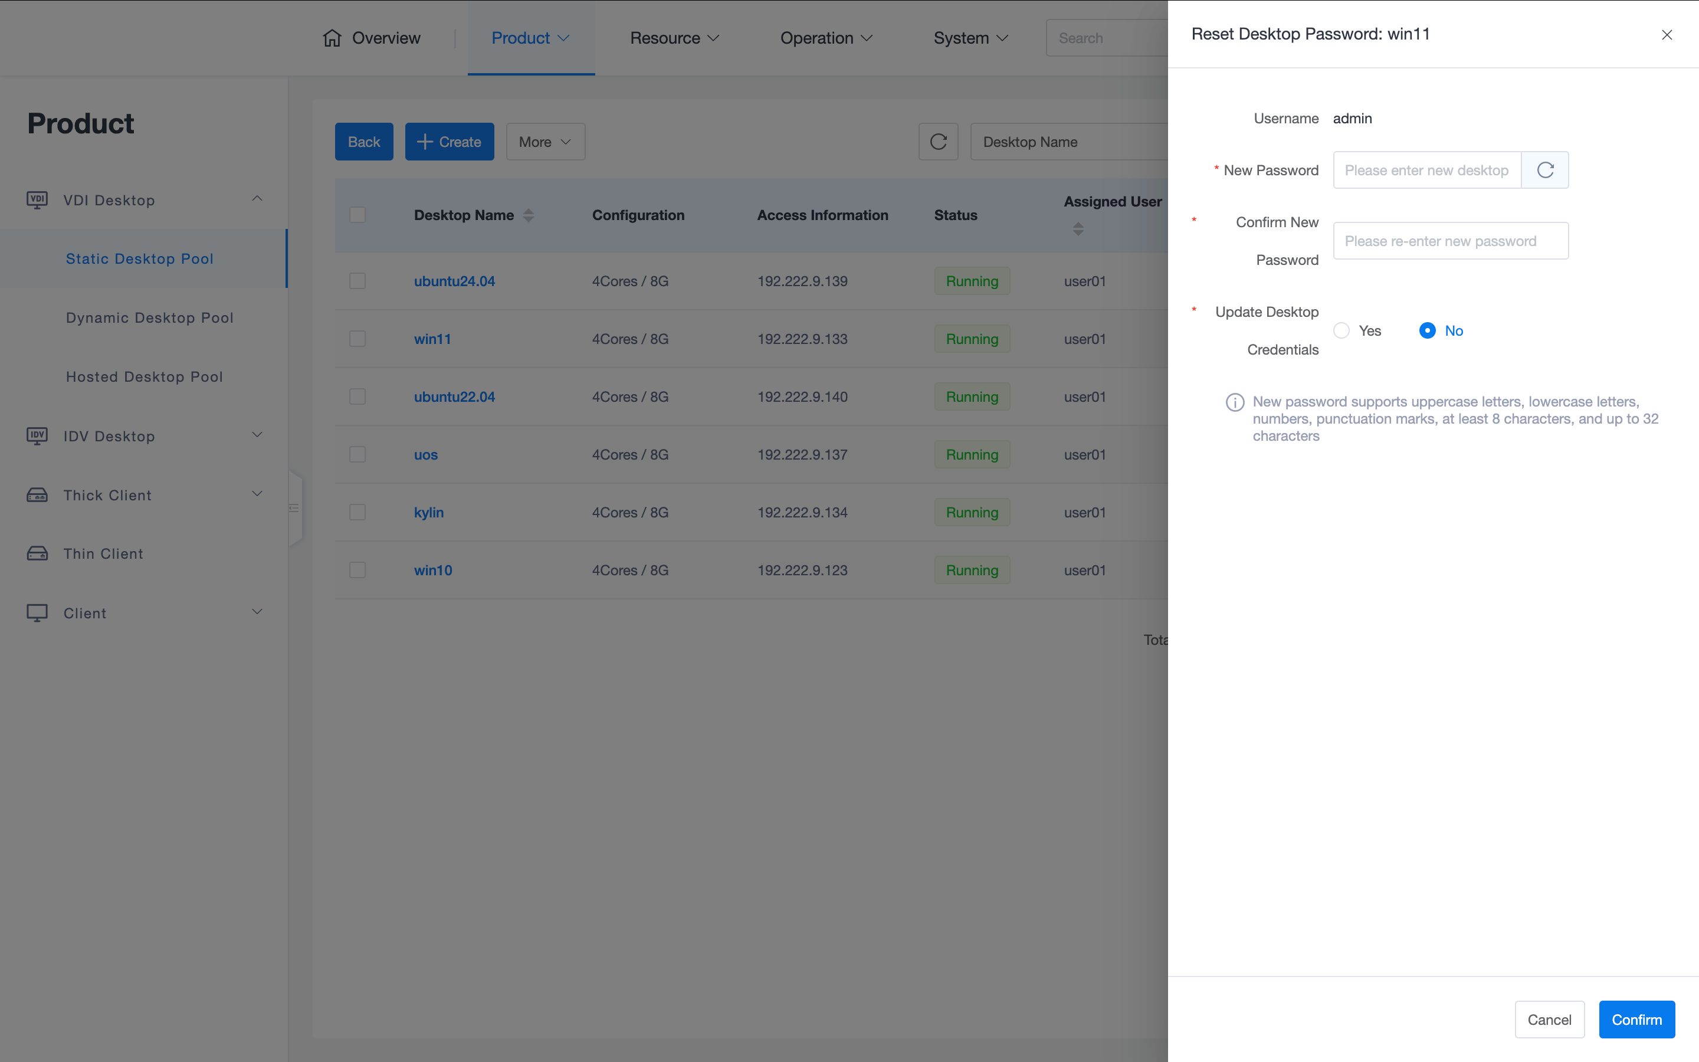Click the IDV Desktop monitor icon
The width and height of the screenshot is (1699, 1062).
[x=37, y=436]
